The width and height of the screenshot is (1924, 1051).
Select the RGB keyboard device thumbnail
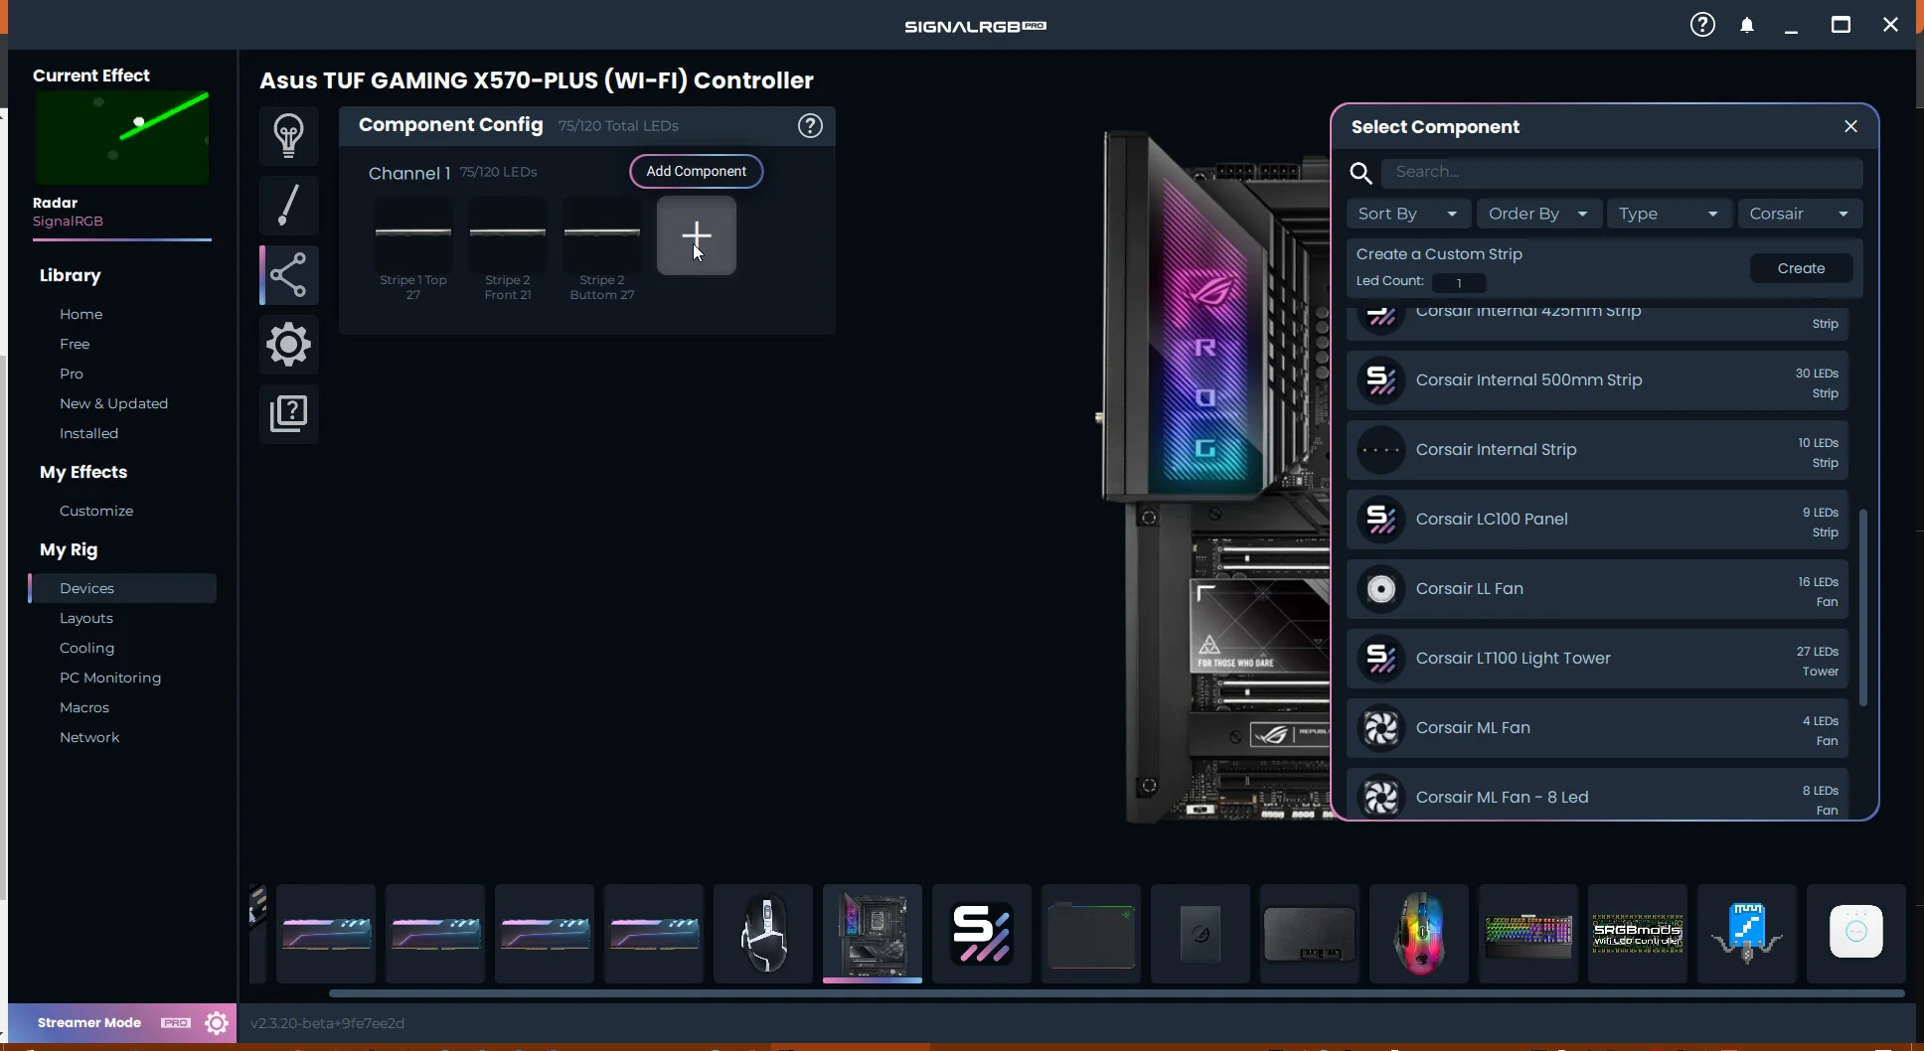click(1528, 934)
